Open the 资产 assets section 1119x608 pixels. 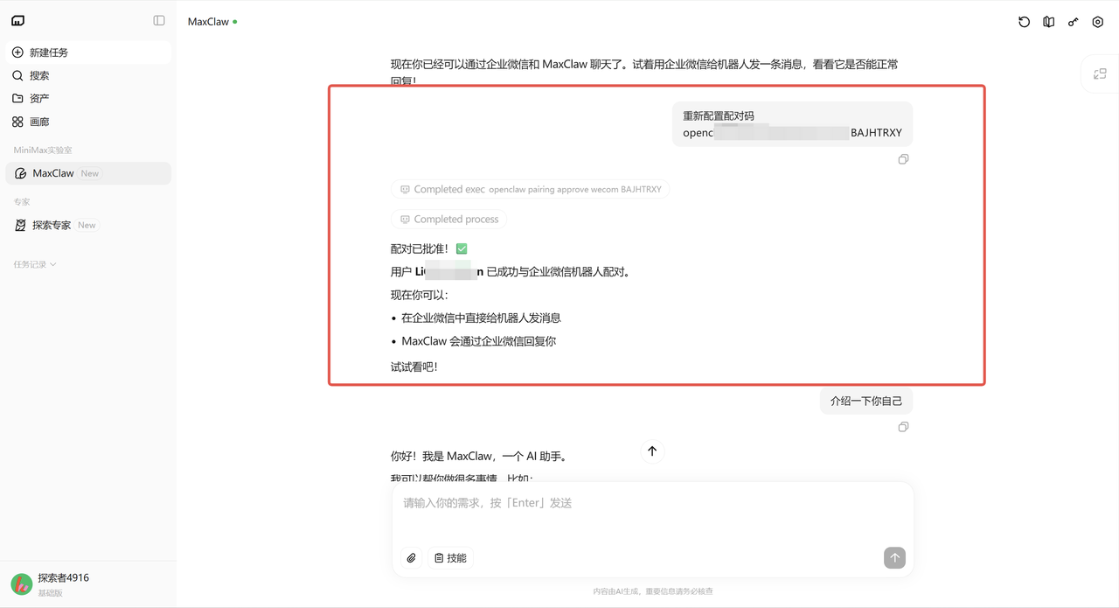(x=39, y=99)
